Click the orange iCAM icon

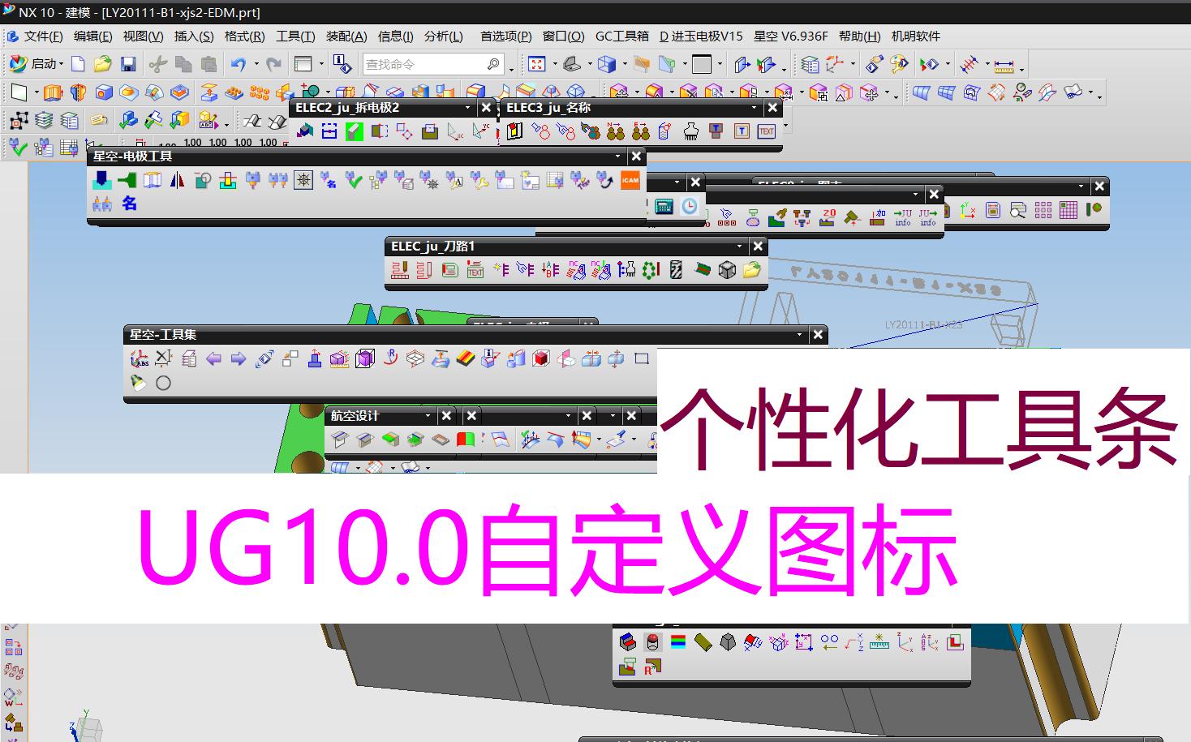point(630,180)
